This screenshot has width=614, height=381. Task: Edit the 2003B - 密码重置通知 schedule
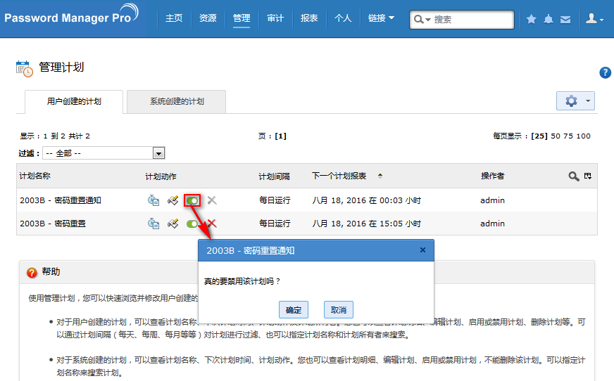pos(173,200)
